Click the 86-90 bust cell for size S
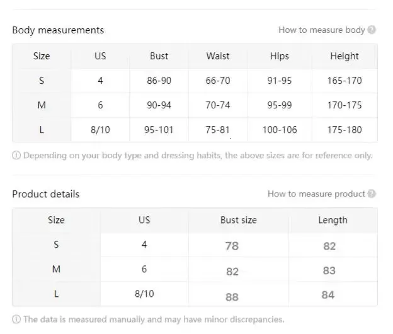393x334 pixels. tap(159, 81)
